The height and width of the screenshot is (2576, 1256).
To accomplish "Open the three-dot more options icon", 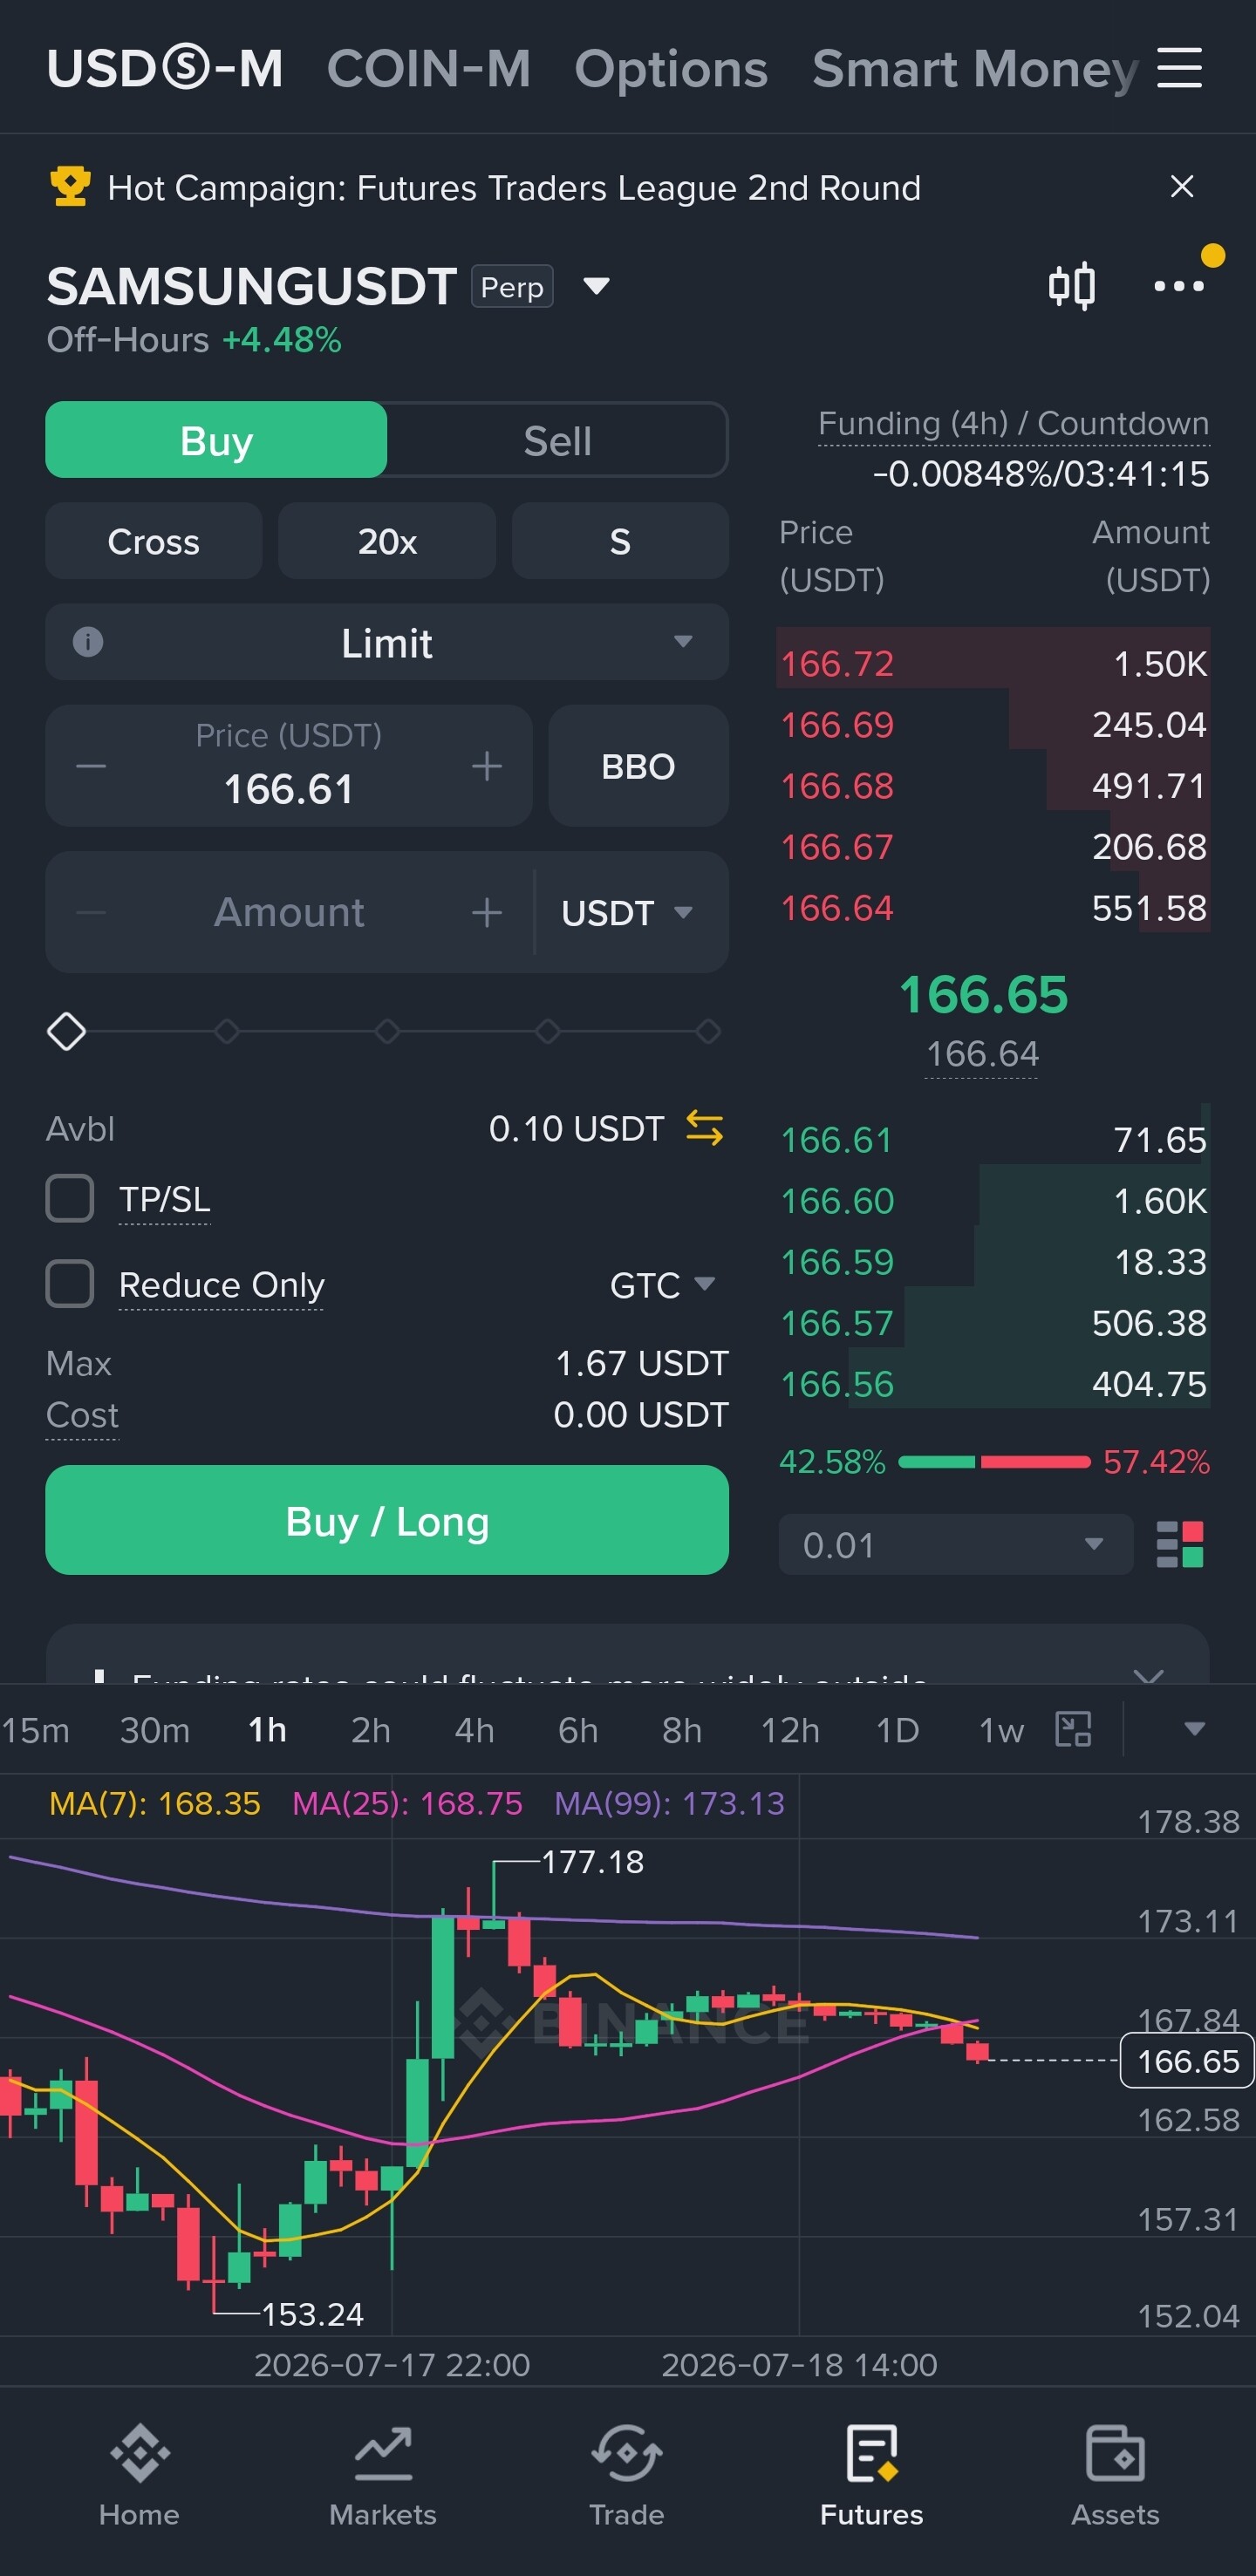I will click(x=1179, y=286).
